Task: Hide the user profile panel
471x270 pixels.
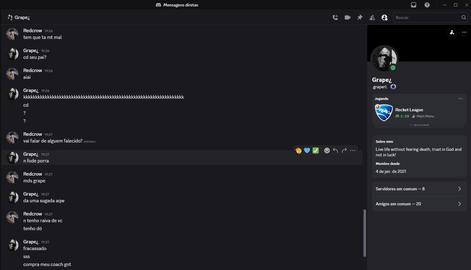Action: tap(385, 17)
